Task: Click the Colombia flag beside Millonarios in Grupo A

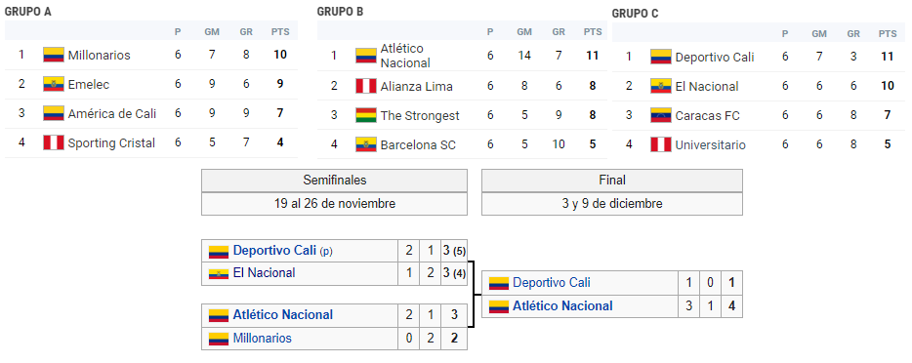Action: pos(54,56)
